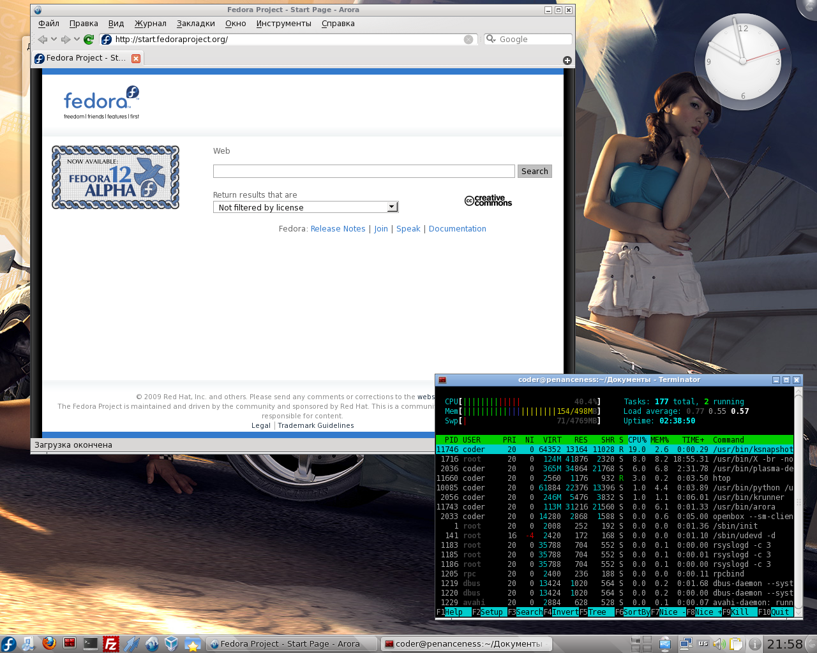Click the Search button on Fedora page
Image resolution: width=817 pixels, height=653 pixels.
534,172
